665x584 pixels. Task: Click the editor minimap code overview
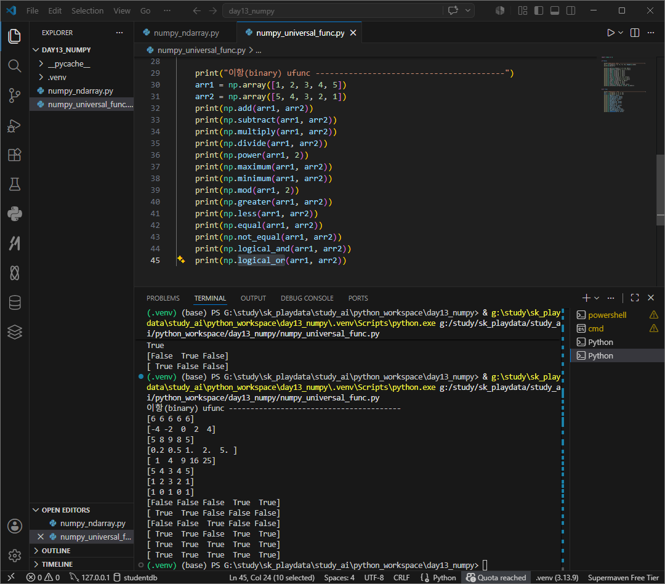(623, 84)
